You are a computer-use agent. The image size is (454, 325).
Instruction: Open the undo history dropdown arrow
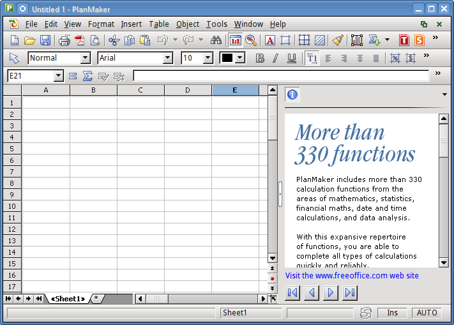click(175, 40)
